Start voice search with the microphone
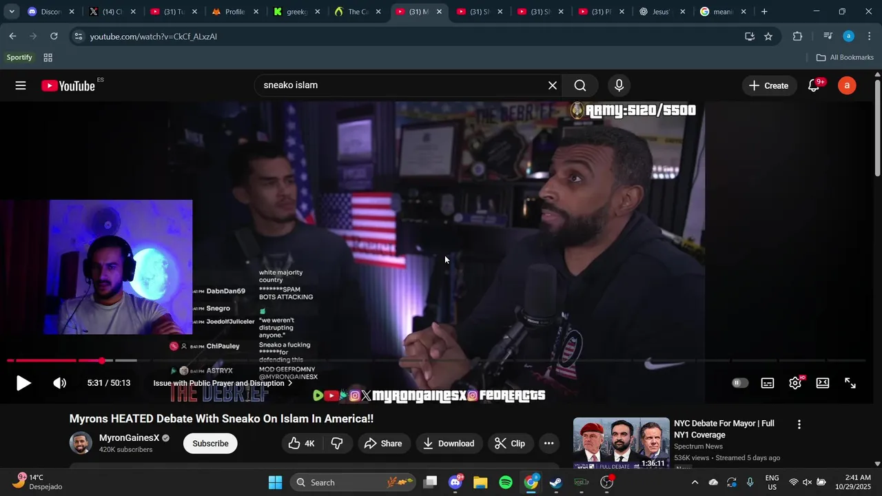 point(619,85)
